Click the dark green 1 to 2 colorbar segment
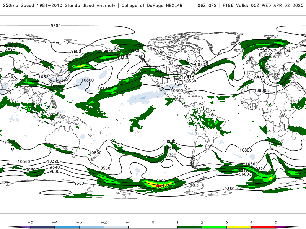 pyautogui.click(x=190, y=227)
